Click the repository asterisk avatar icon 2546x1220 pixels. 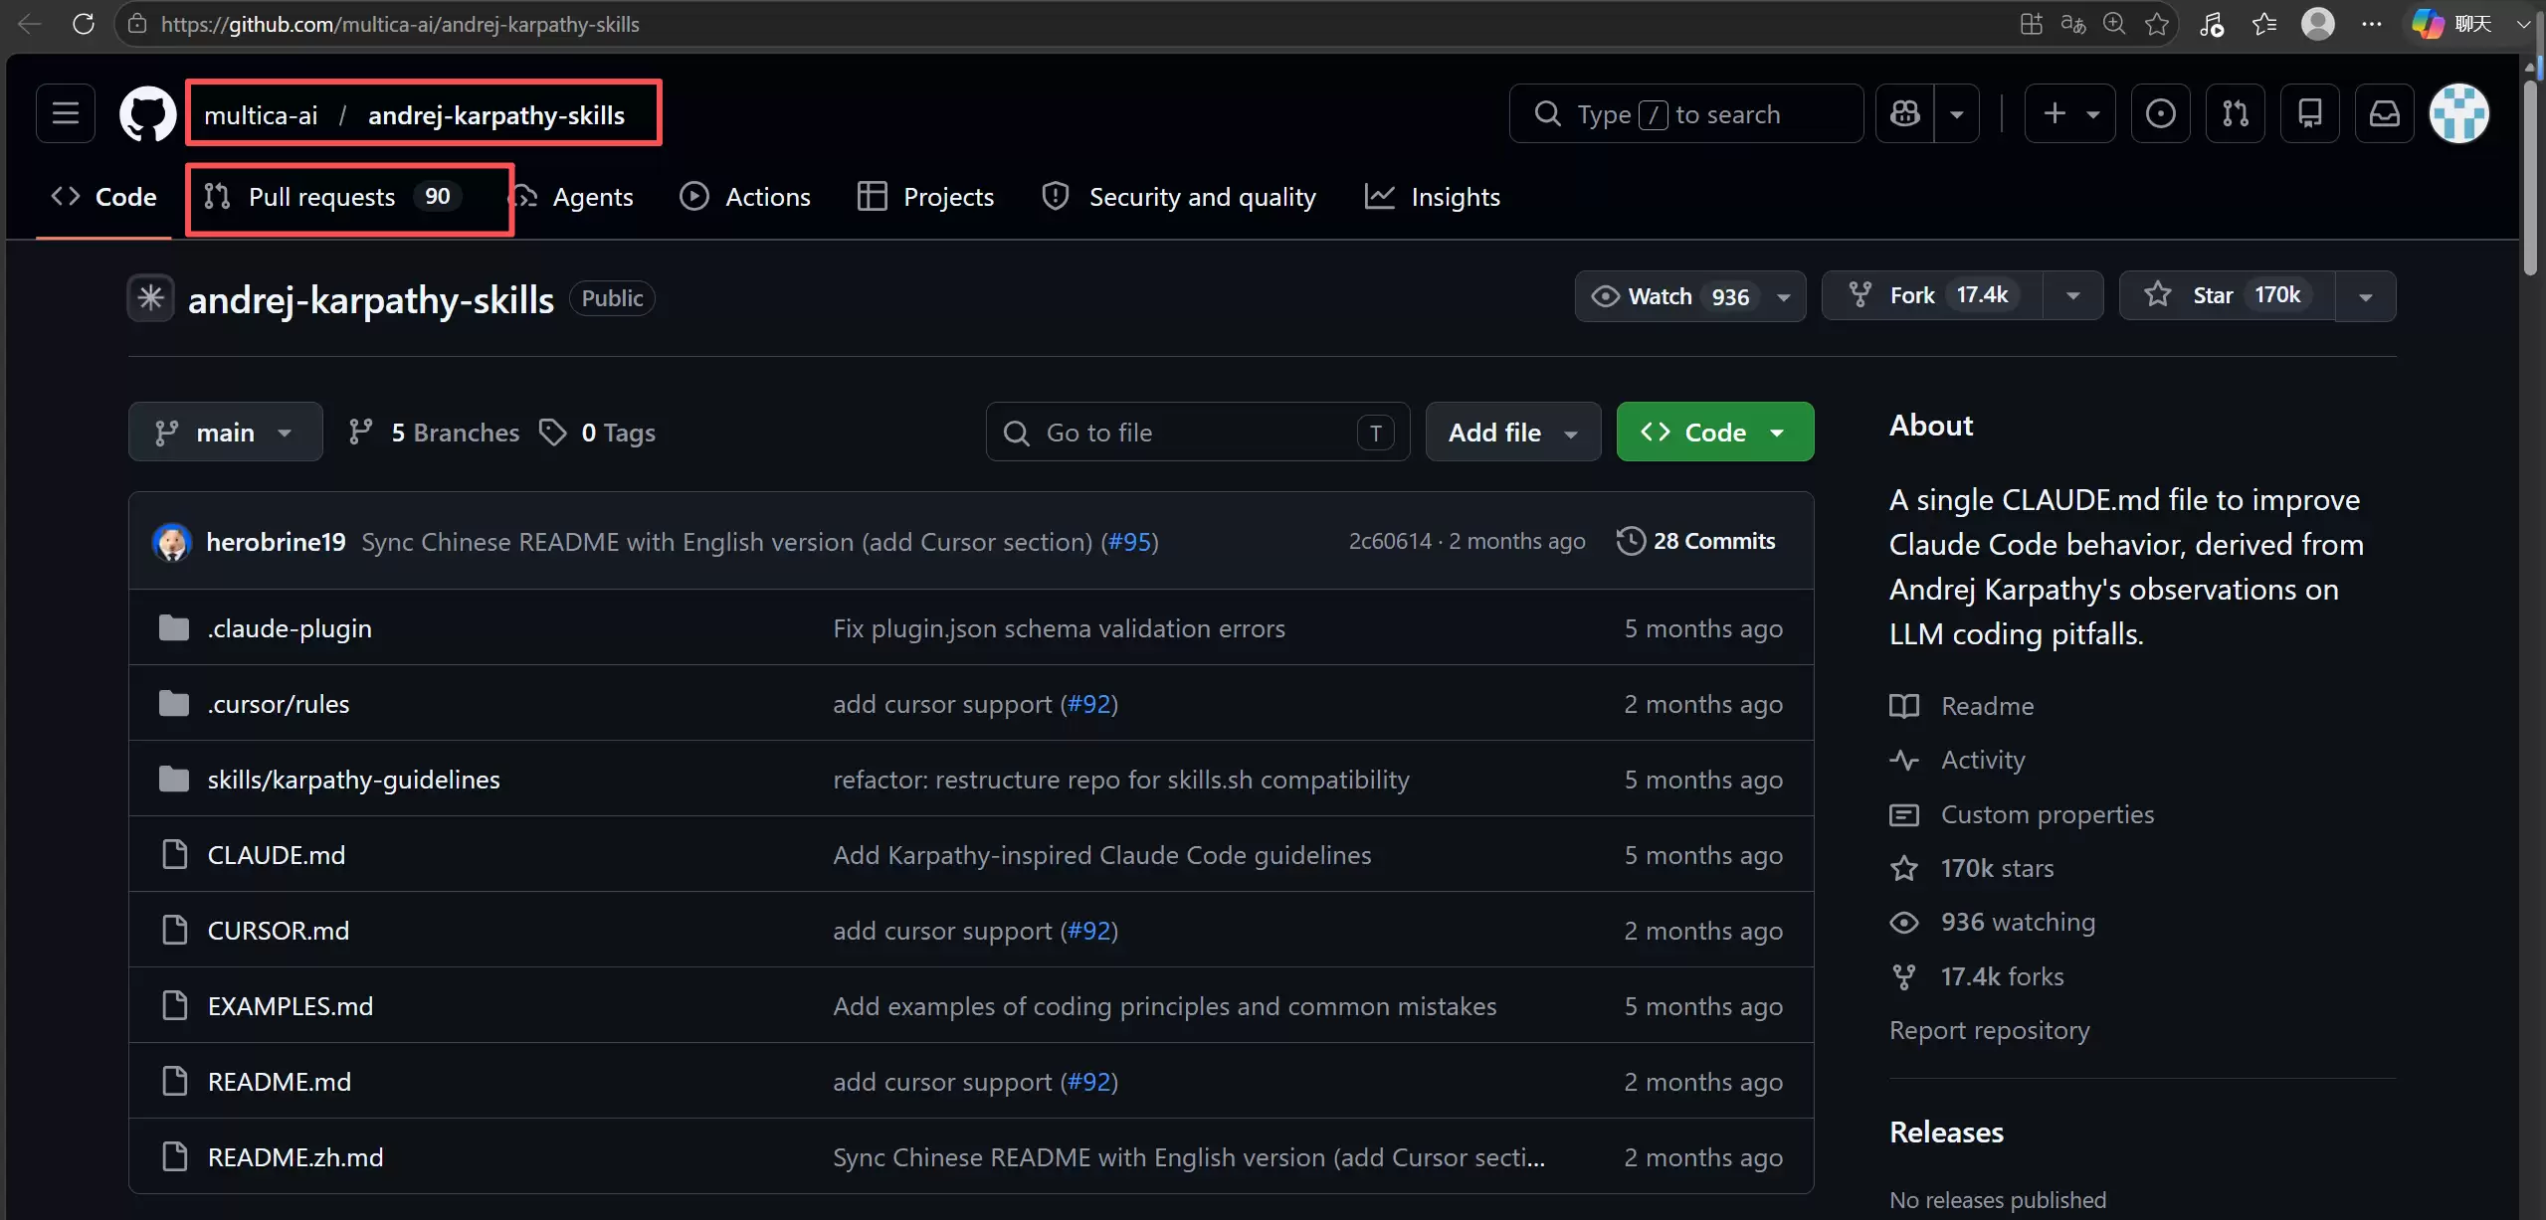151,298
